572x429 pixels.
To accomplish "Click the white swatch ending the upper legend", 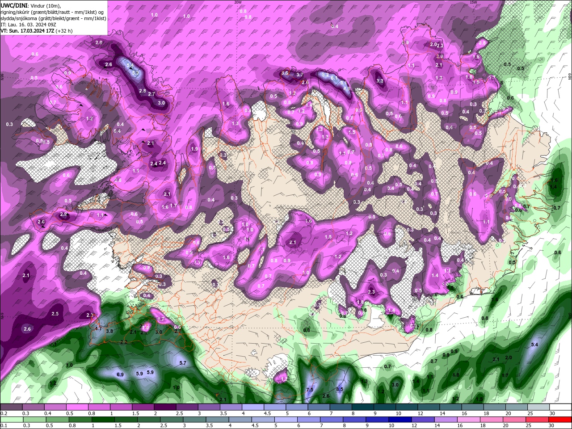I will click(560, 407).
